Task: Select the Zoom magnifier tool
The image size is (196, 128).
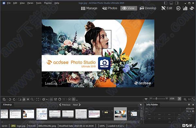Action: (x=32, y=99)
